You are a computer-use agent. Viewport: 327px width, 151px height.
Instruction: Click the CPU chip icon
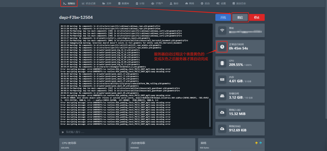pos(222,63)
